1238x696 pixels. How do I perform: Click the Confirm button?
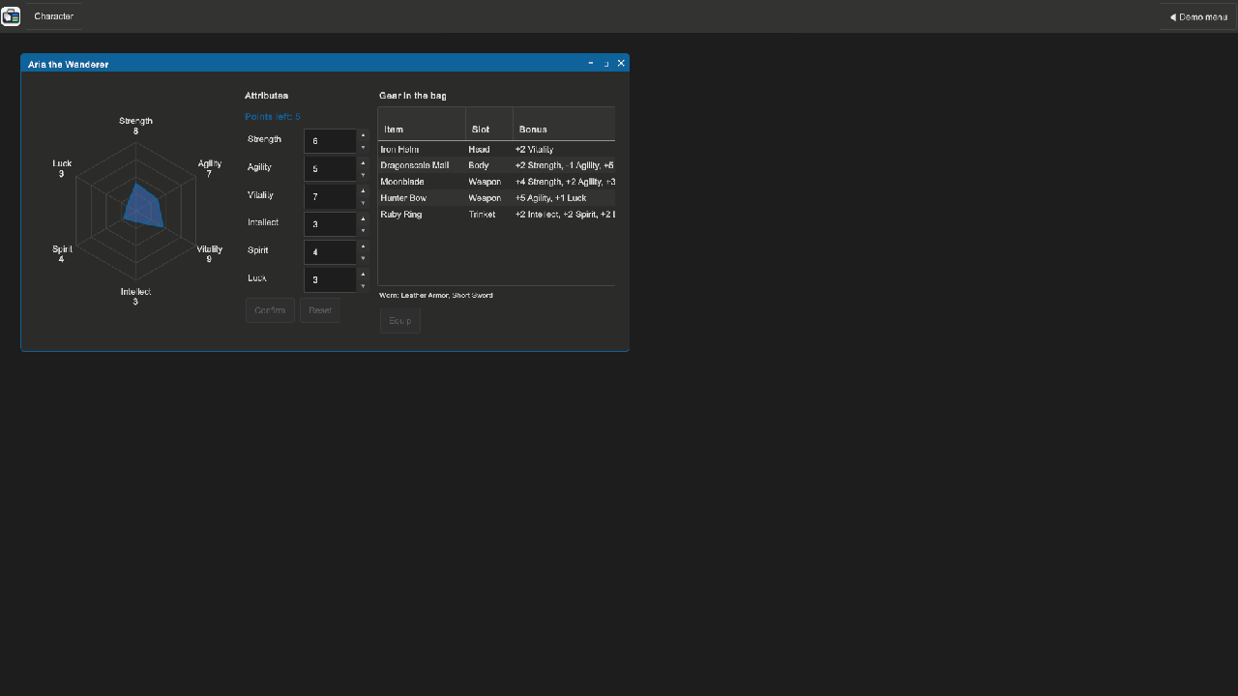click(270, 310)
